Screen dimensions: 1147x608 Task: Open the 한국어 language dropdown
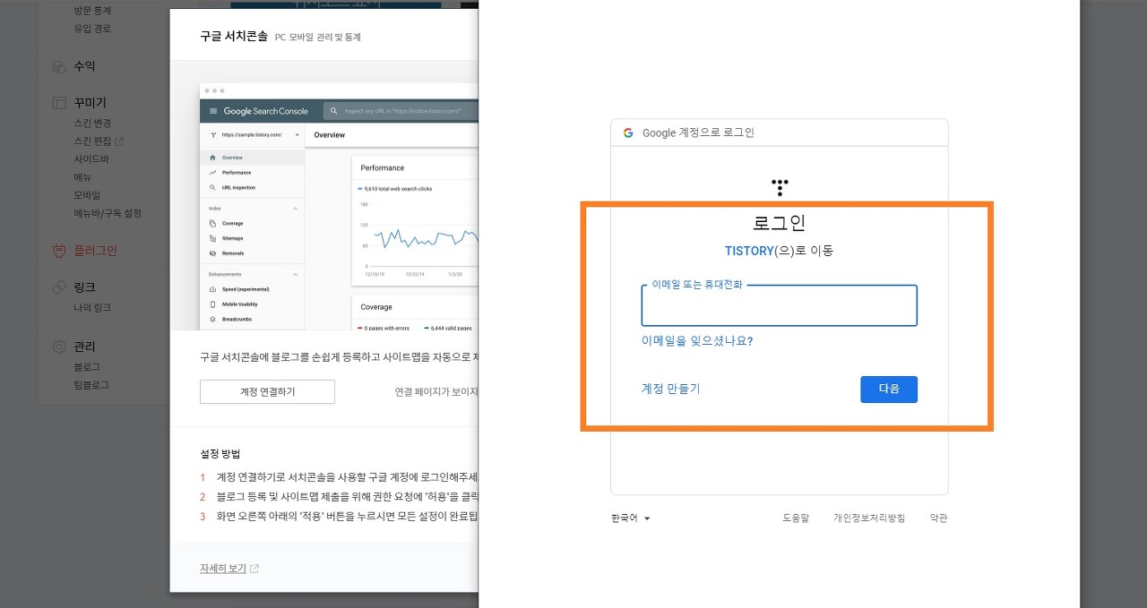[631, 518]
